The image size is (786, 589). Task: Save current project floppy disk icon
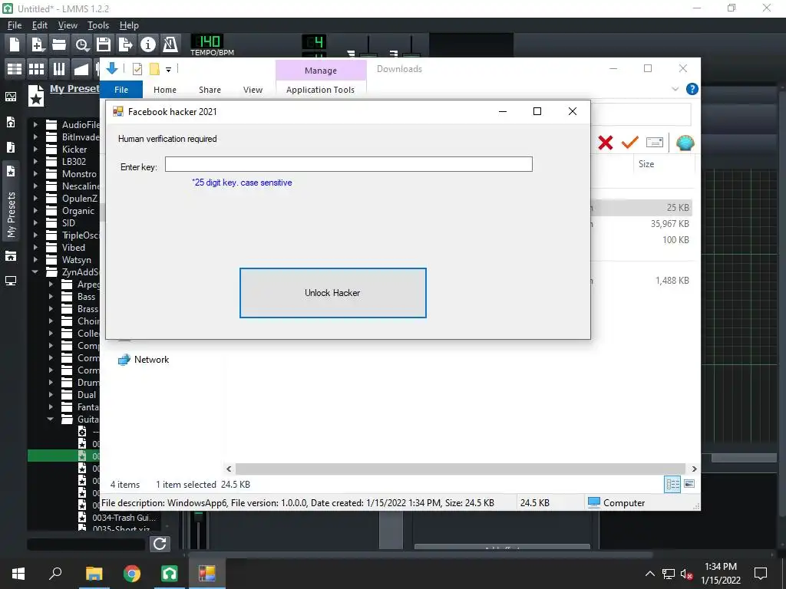click(104, 44)
